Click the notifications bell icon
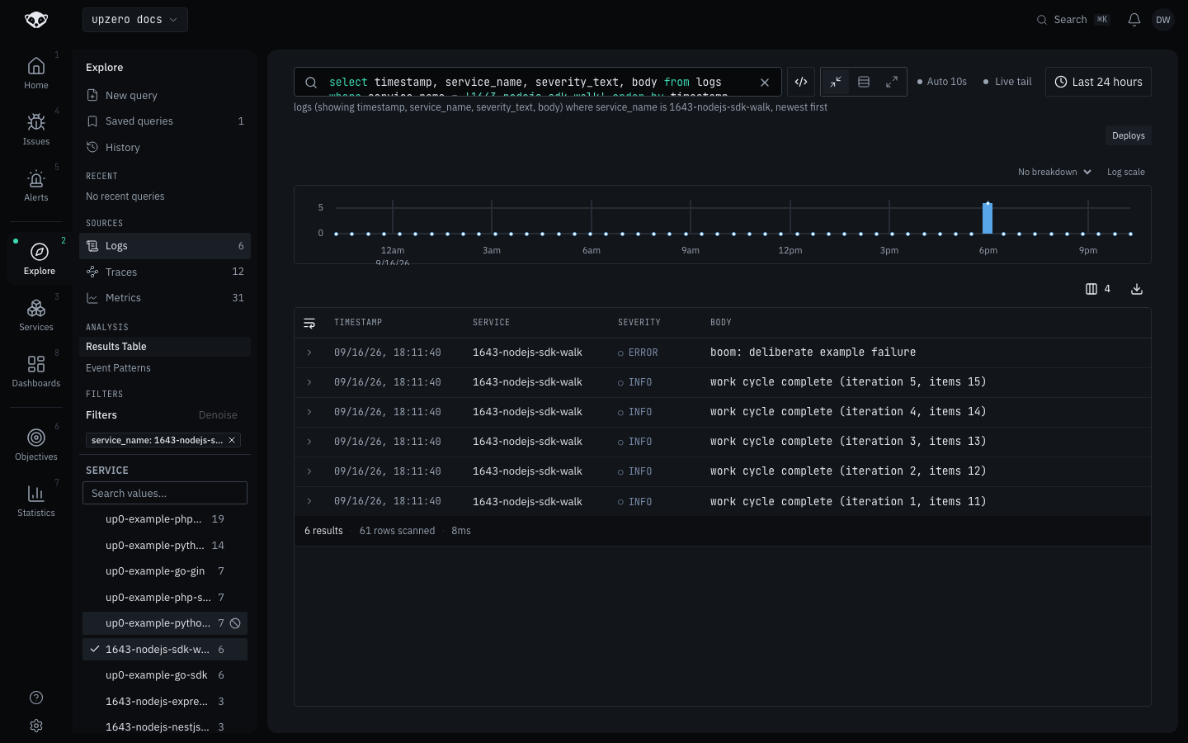The width and height of the screenshot is (1188, 743). pos(1134,20)
